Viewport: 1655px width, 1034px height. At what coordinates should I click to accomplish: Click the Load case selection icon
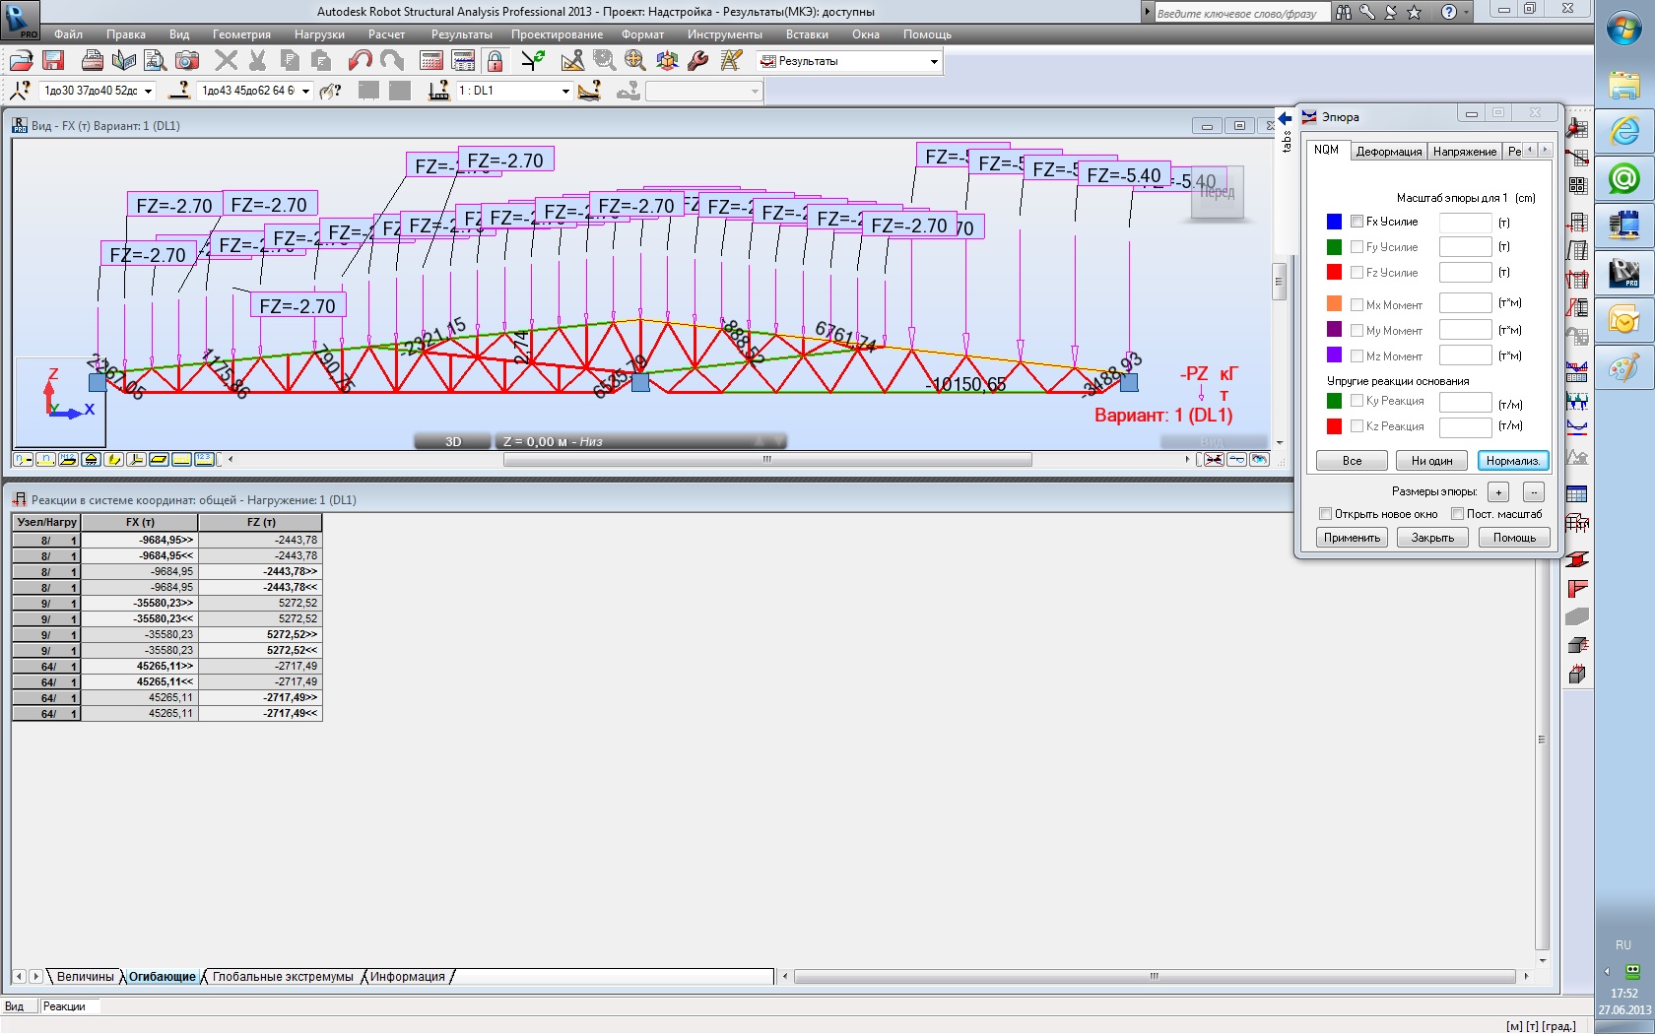439,91
